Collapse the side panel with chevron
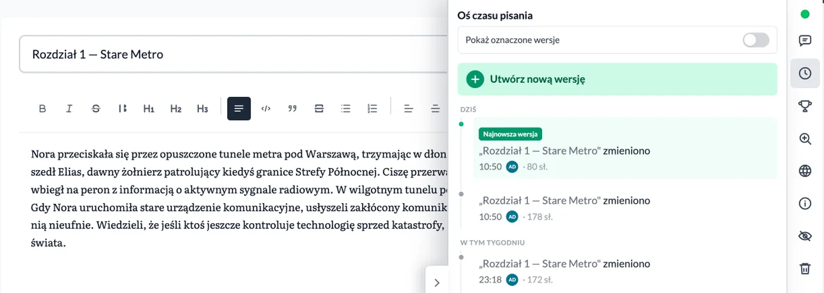824x293 pixels. tap(437, 282)
